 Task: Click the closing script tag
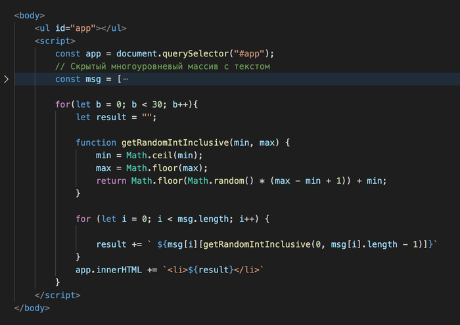click(x=58, y=294)
